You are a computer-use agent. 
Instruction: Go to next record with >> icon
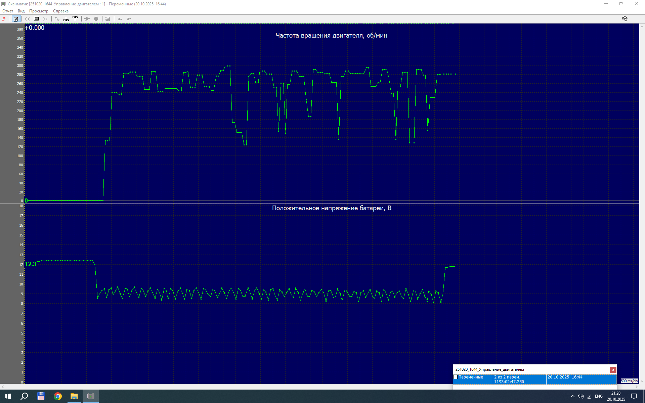[45, 19]
